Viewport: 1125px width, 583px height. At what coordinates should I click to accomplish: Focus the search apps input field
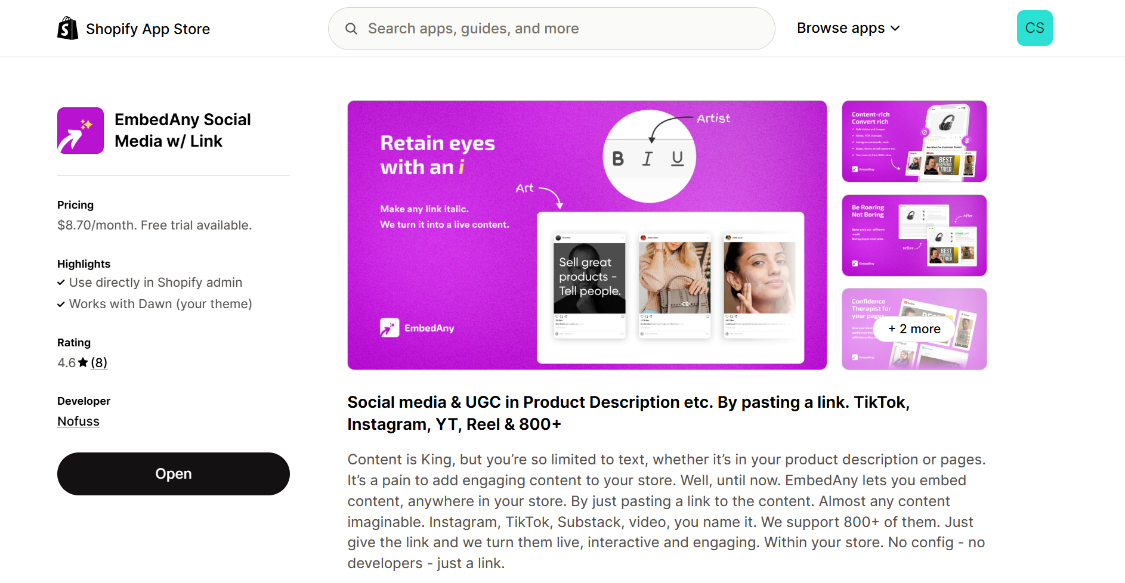pos(561,29)
